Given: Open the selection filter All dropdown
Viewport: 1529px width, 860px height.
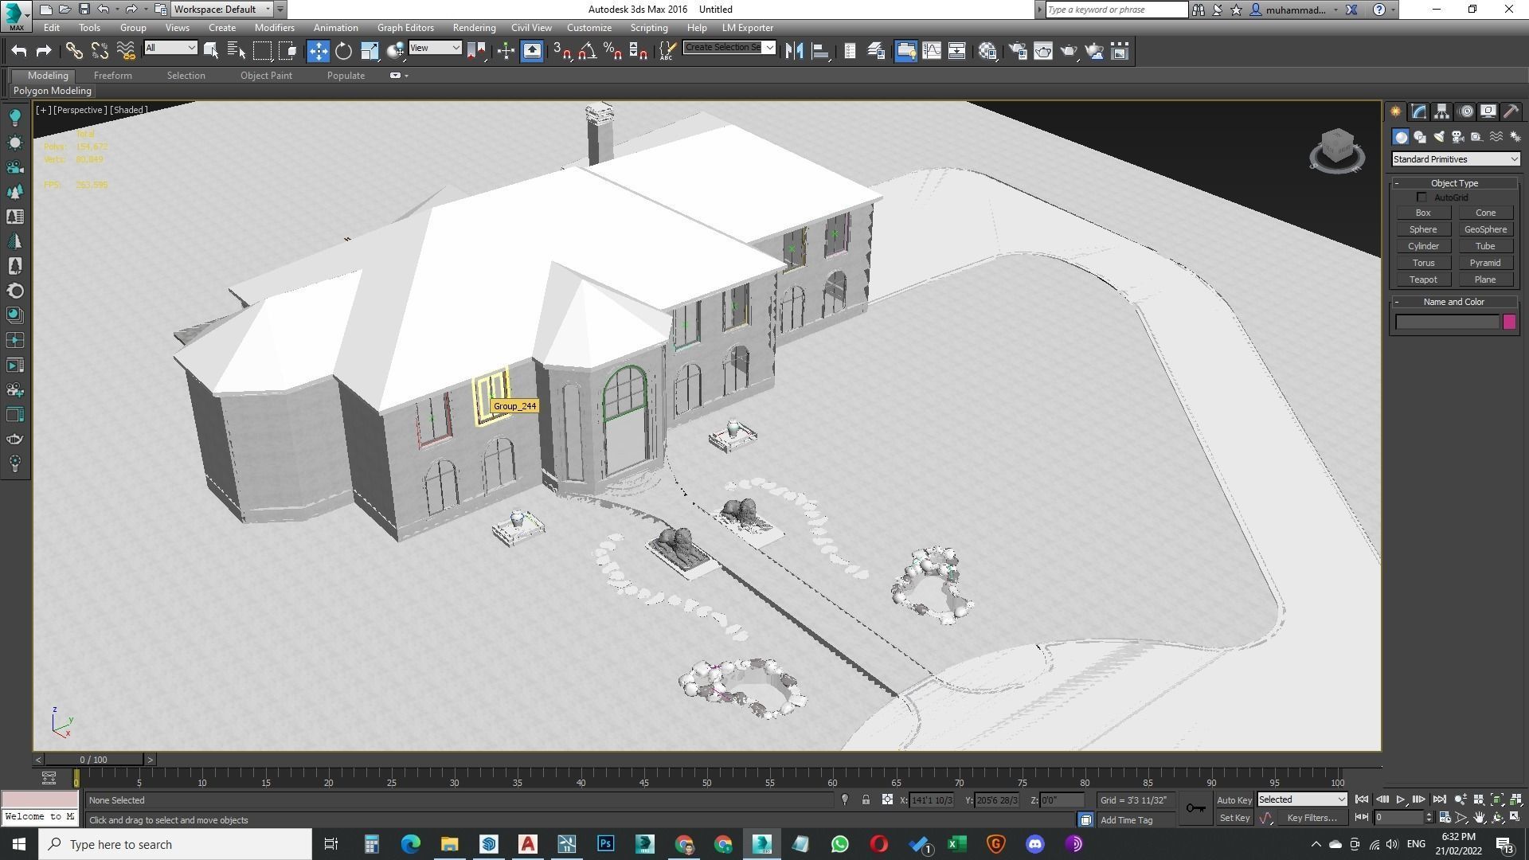Looking at the screenshot, I should (170, 48).
